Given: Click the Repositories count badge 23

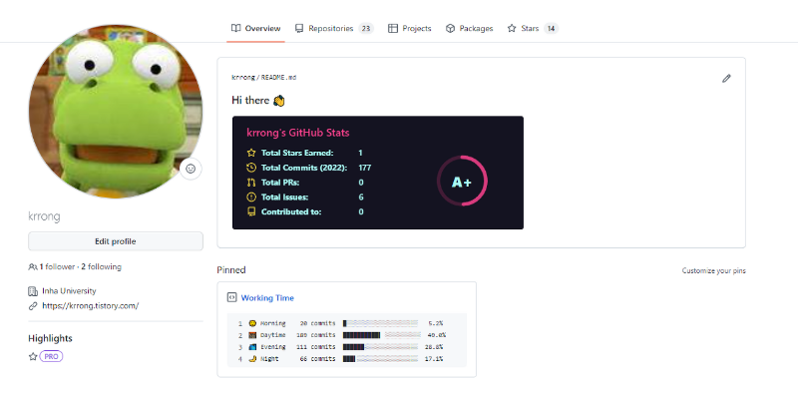Looking at the screenshot, I should [x=366, y=29].
